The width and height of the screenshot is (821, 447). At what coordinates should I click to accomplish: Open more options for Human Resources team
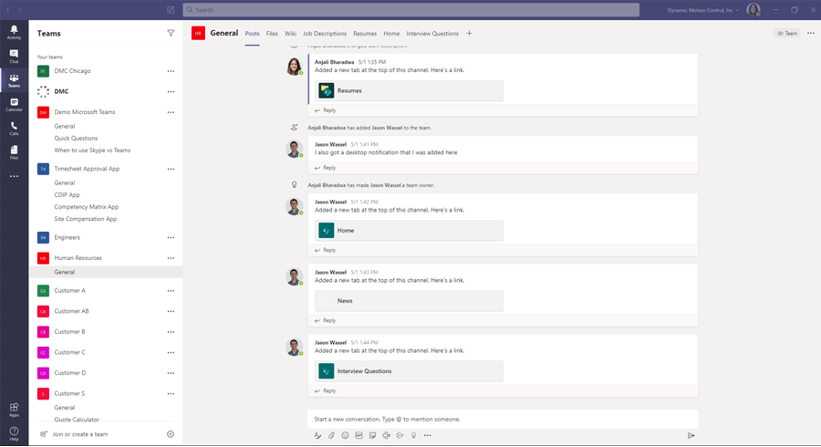(171, 258)
